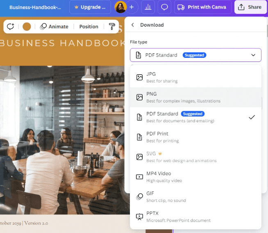The image size is (268, 233).
Task: Click the Share button
Action: click(x=250, y=7)
